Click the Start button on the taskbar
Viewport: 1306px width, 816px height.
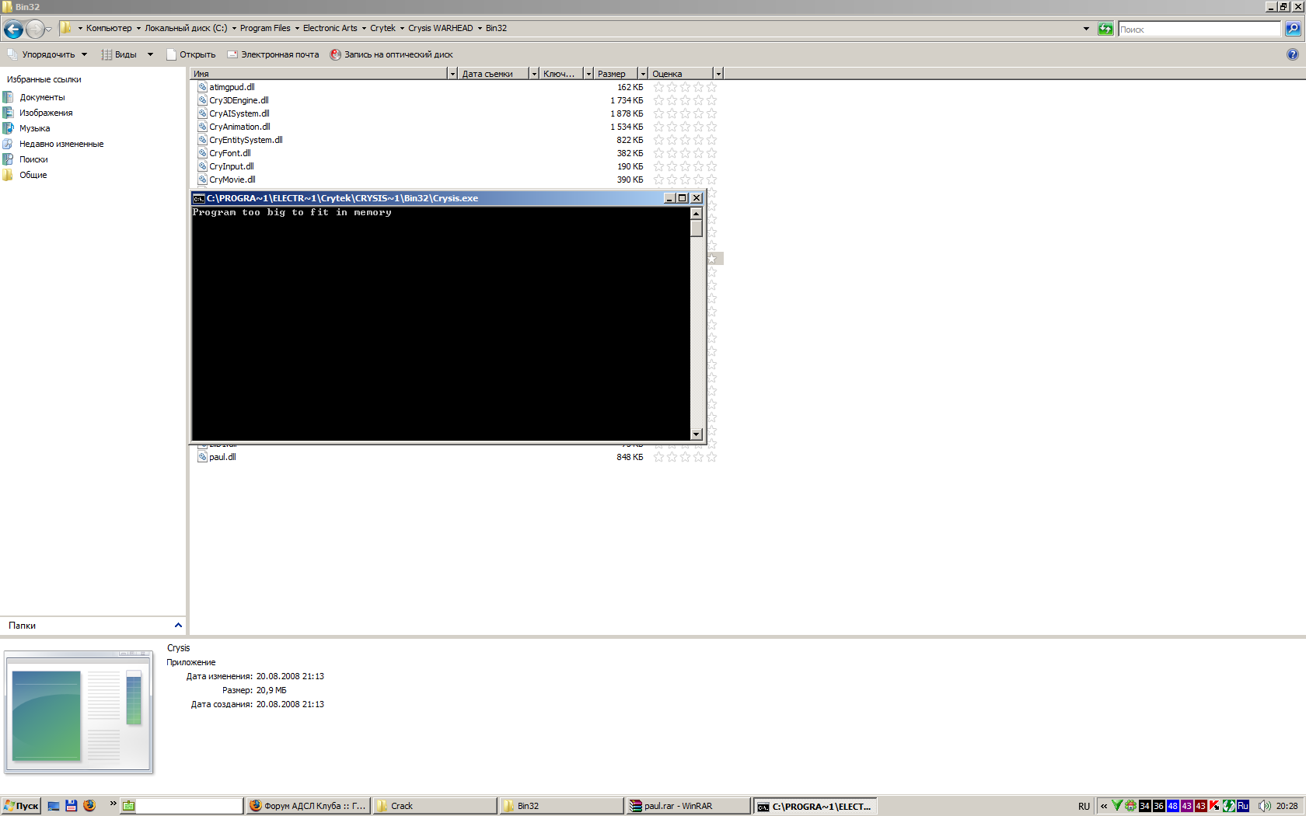tap(21, 806)
